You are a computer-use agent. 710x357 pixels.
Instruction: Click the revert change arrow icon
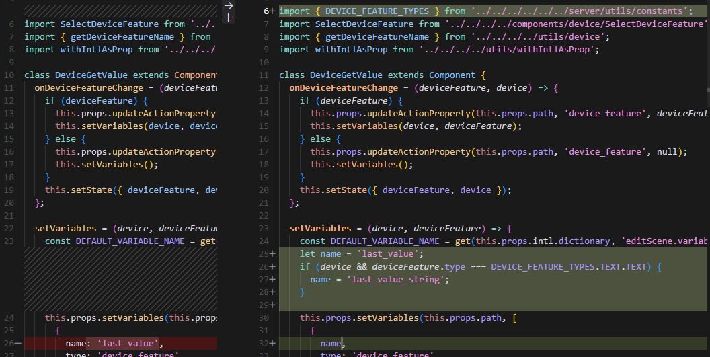tap(228, 5)
